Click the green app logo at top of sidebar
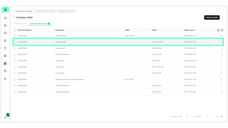Image resolution: width=228 pixels, height=128 pixels. [x=5, y=10]
